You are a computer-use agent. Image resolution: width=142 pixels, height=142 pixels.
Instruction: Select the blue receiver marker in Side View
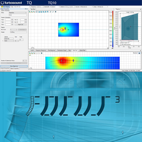click(73, 61)
